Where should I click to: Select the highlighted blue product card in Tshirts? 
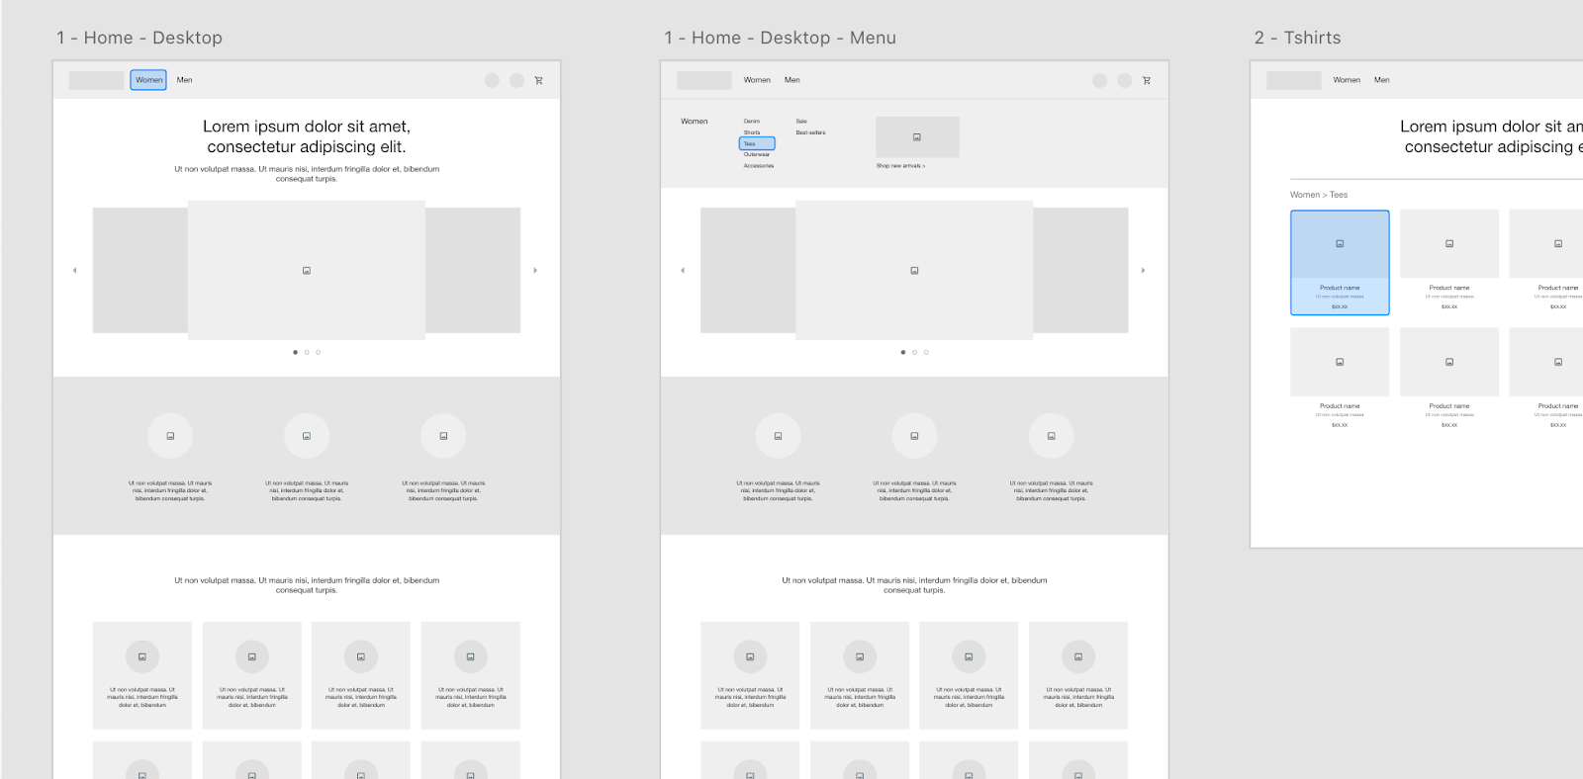pos(1340,263)
